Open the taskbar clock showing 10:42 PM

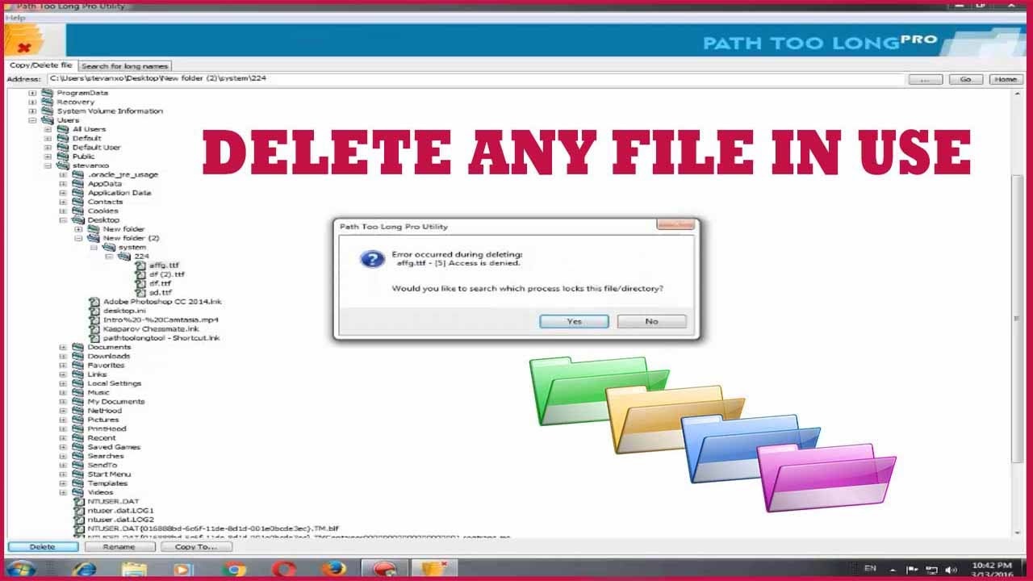tap(991, 570)
